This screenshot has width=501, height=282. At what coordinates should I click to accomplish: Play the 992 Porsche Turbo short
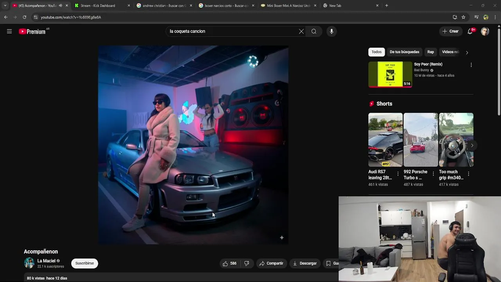421,140
